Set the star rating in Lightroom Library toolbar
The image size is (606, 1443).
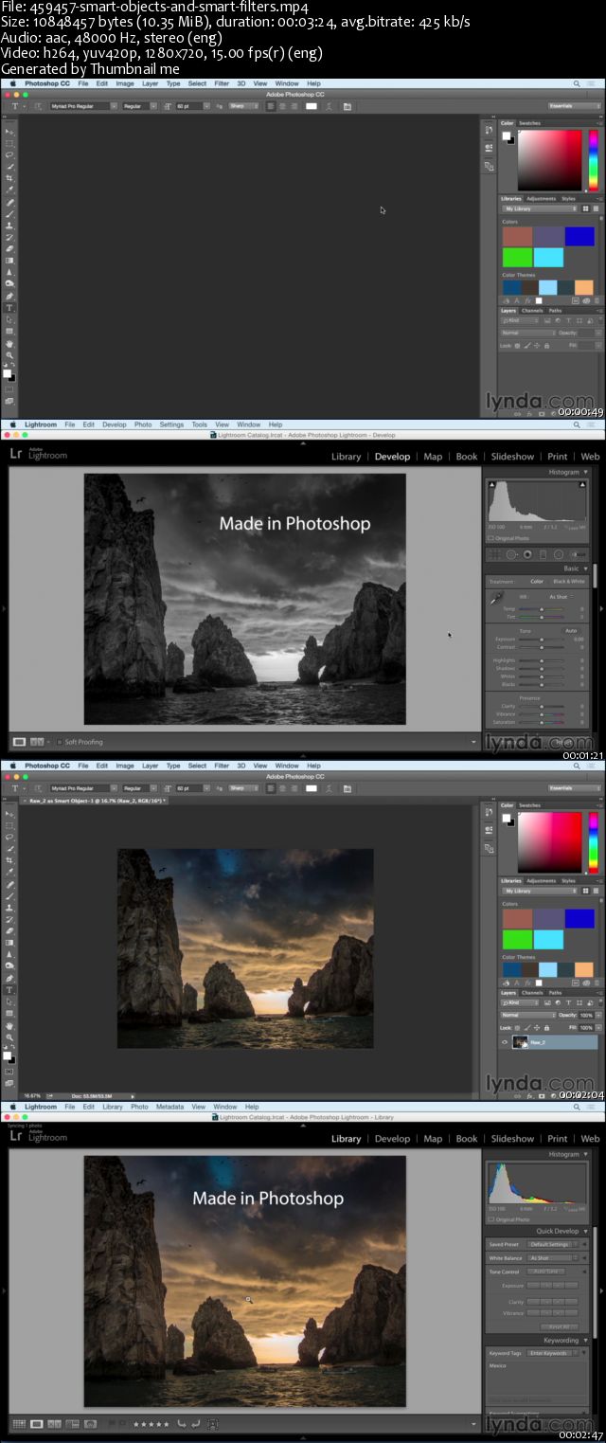tap(151, 1424)
